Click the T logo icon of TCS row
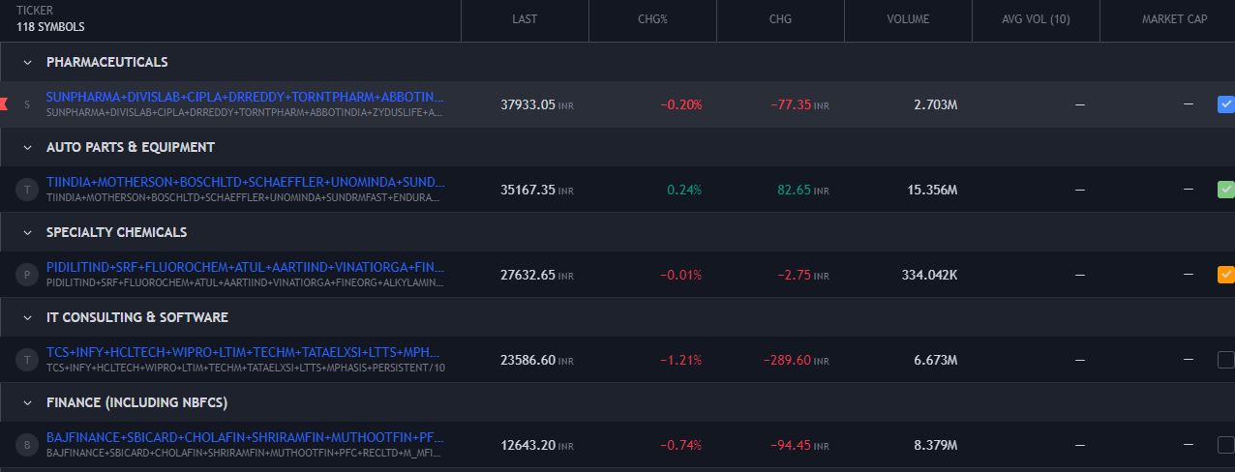Screen dimensions: 1235x472 27,360
